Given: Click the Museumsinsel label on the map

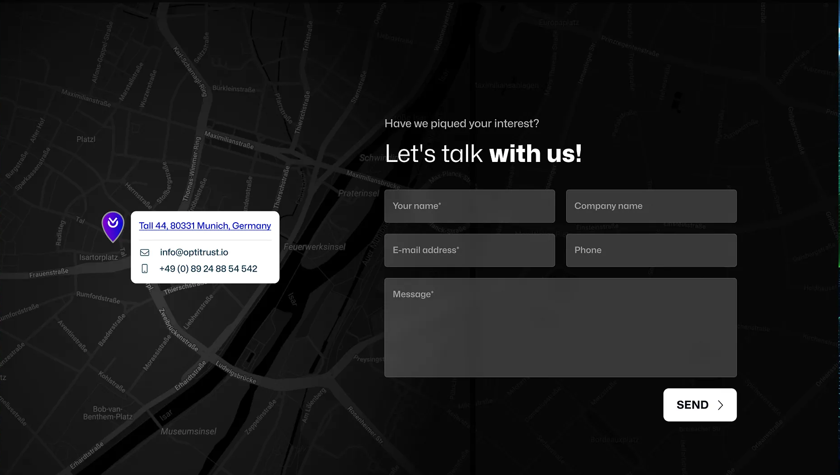Looking at the screenshot, I should point(189,431).
